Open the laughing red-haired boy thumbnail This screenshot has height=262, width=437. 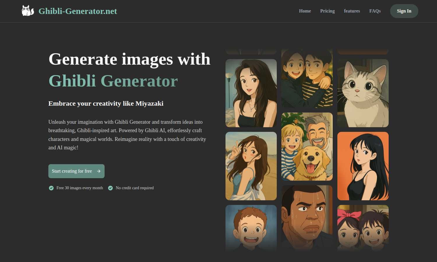pos(251,228)
